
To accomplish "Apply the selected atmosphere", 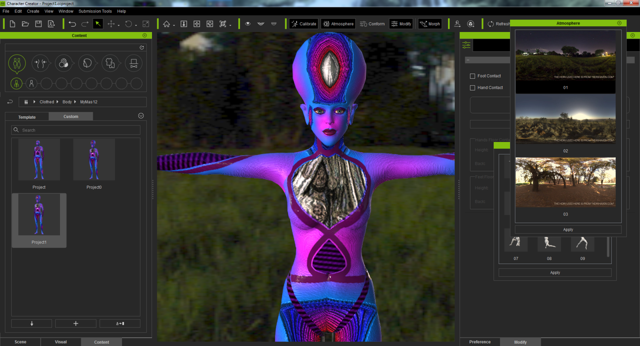I will point(568,230).
